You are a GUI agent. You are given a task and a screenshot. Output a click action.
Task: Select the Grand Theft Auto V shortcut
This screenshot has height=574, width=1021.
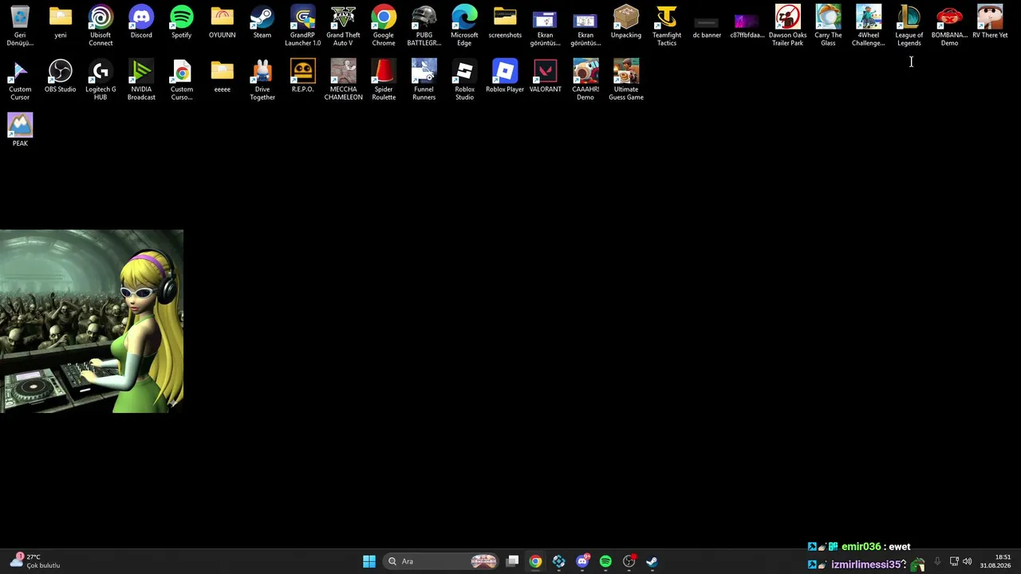coord(343,26)
